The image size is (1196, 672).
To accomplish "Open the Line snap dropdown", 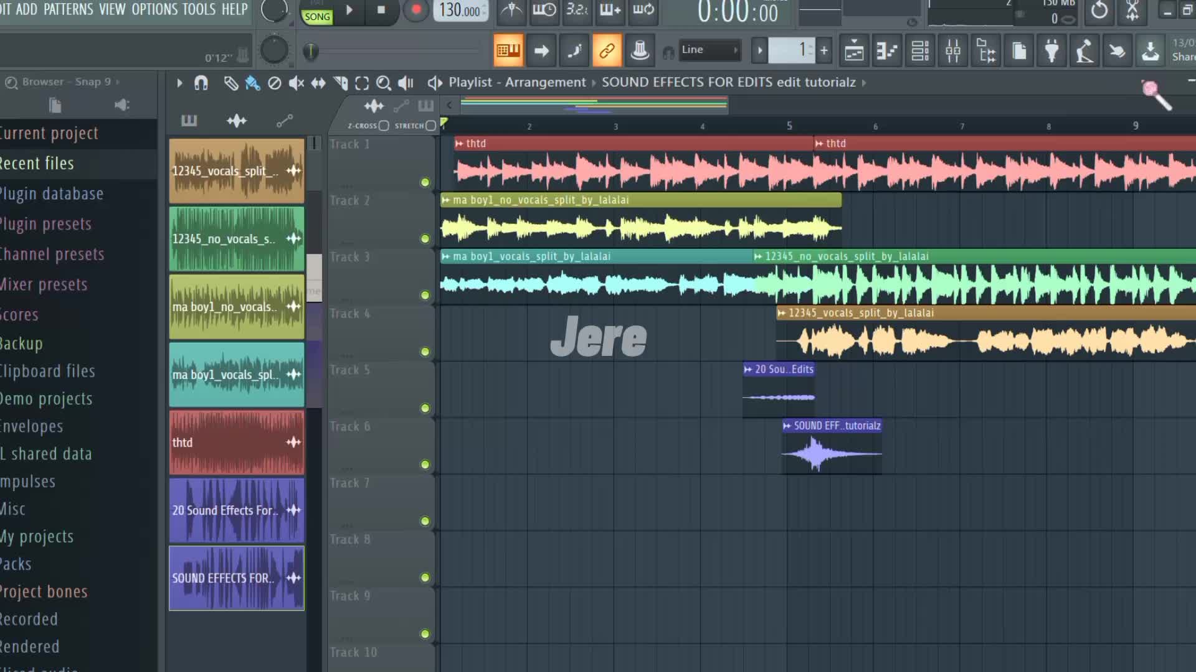I will point(709,50).
